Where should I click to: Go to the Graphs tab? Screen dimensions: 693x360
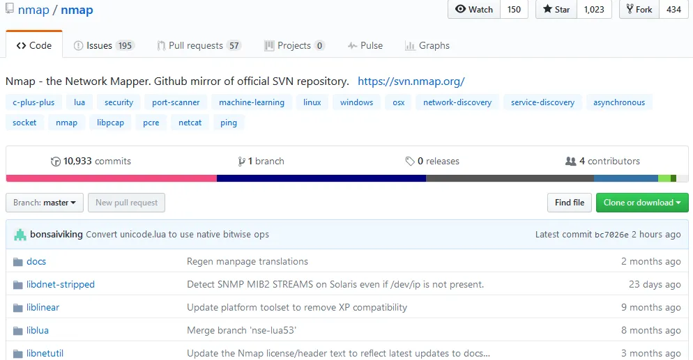click(427, 46)
